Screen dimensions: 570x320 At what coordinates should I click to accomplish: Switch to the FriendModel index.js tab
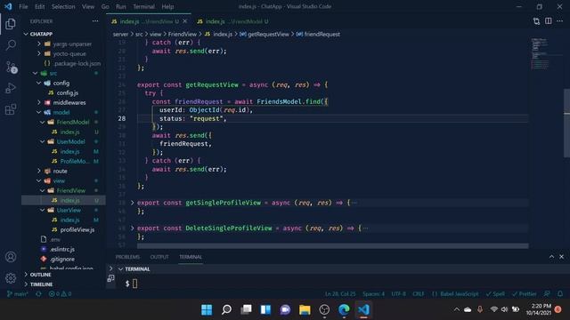(x=232, y=21)
